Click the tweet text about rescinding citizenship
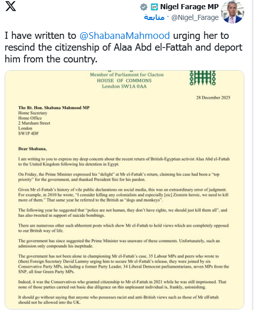Viewport: 254px width, 310px height. pos(123,48)
